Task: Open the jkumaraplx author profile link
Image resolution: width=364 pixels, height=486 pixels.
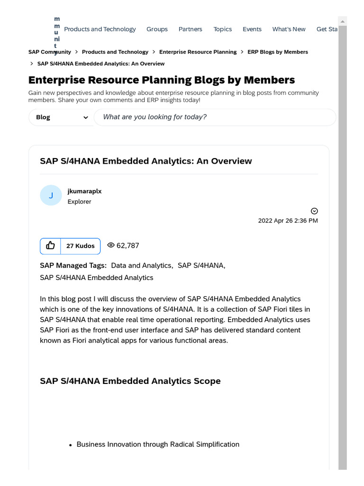Action: (x=84, y=191)
